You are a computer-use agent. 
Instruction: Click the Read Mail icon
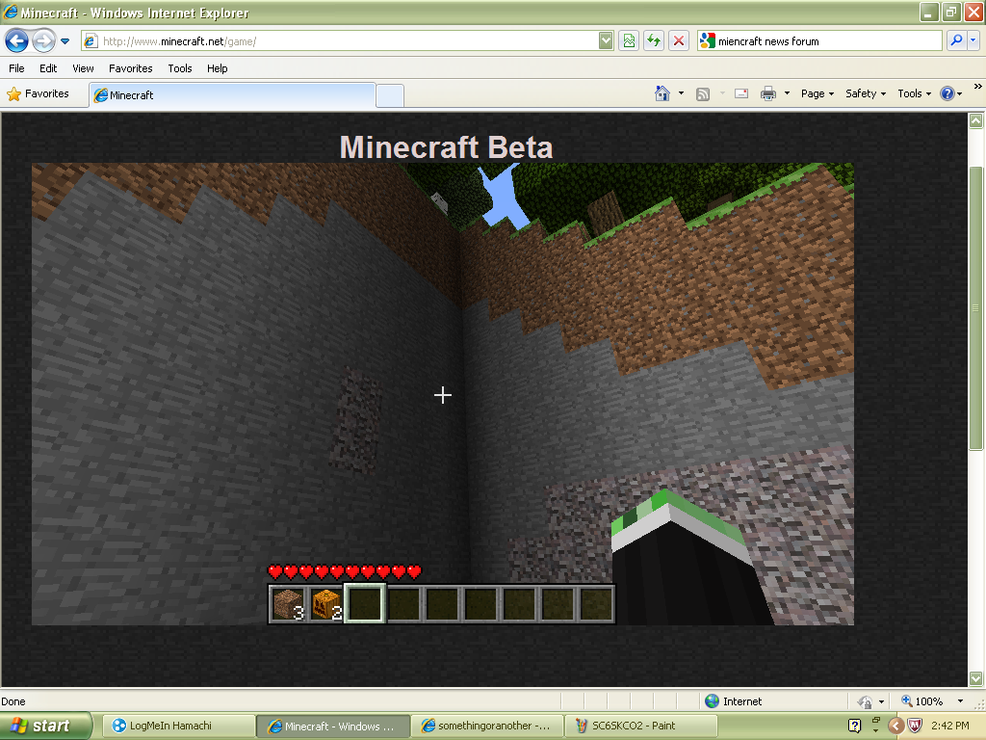pos(741,93)
